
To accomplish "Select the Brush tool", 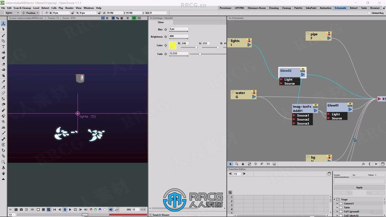I will [x=3, y=35].
